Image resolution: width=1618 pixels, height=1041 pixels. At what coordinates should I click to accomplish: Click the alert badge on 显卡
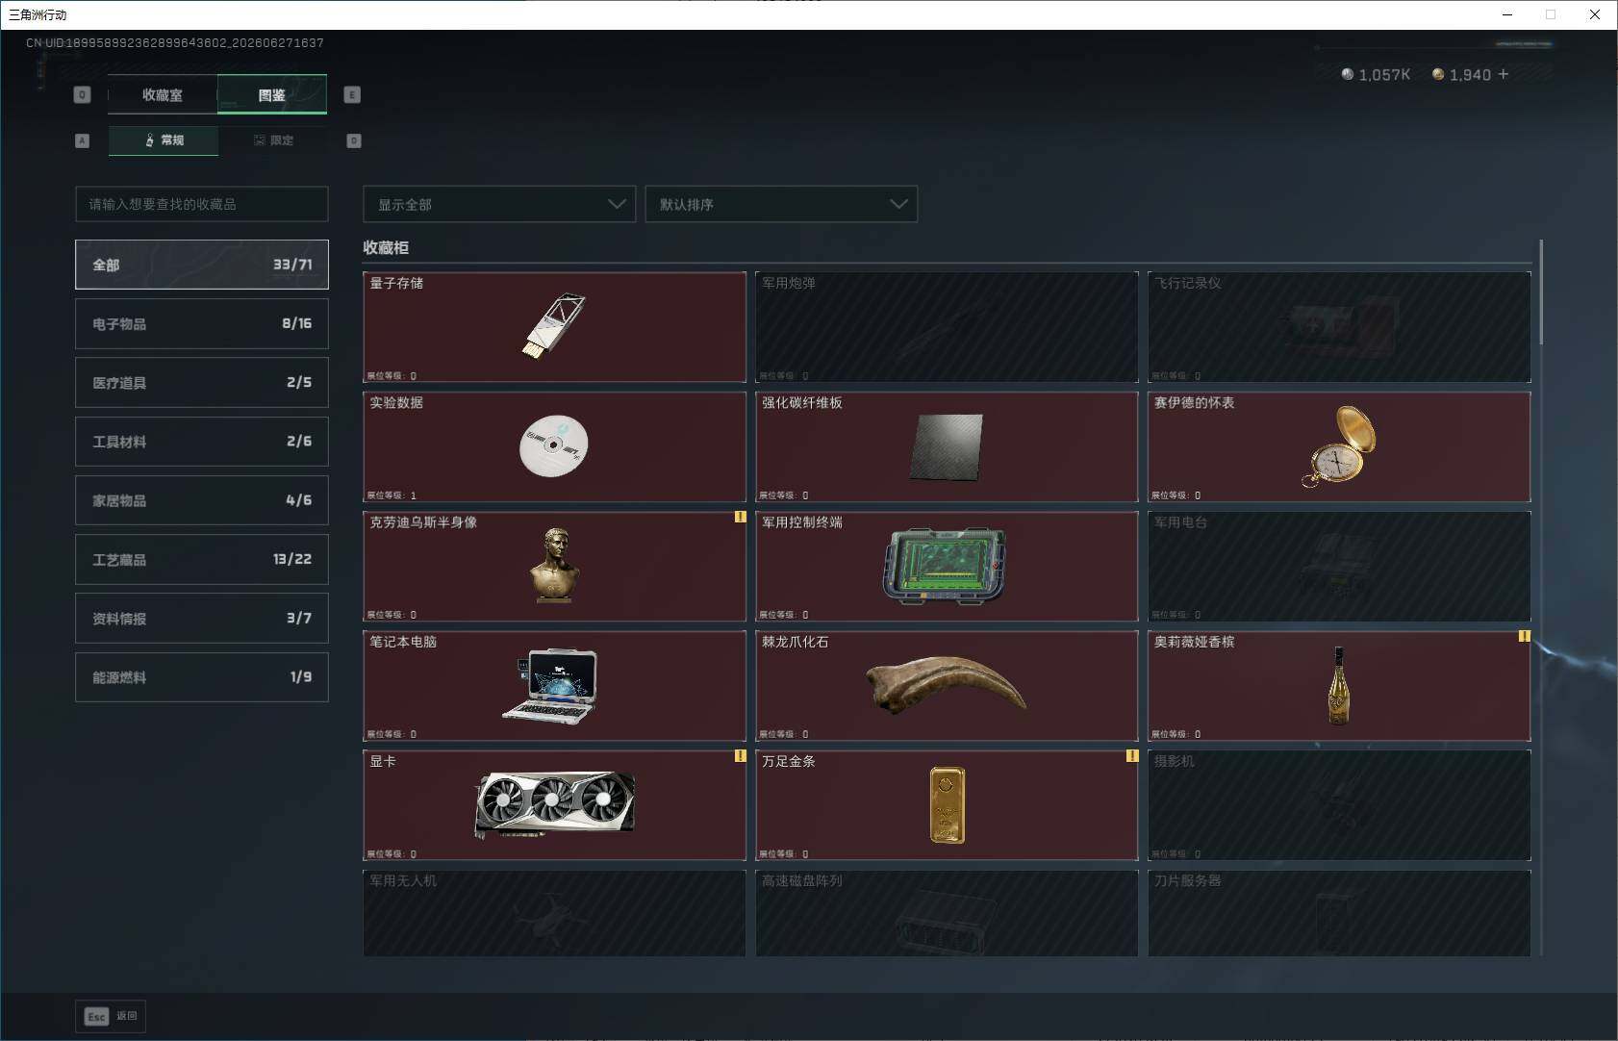coord(740,756)
